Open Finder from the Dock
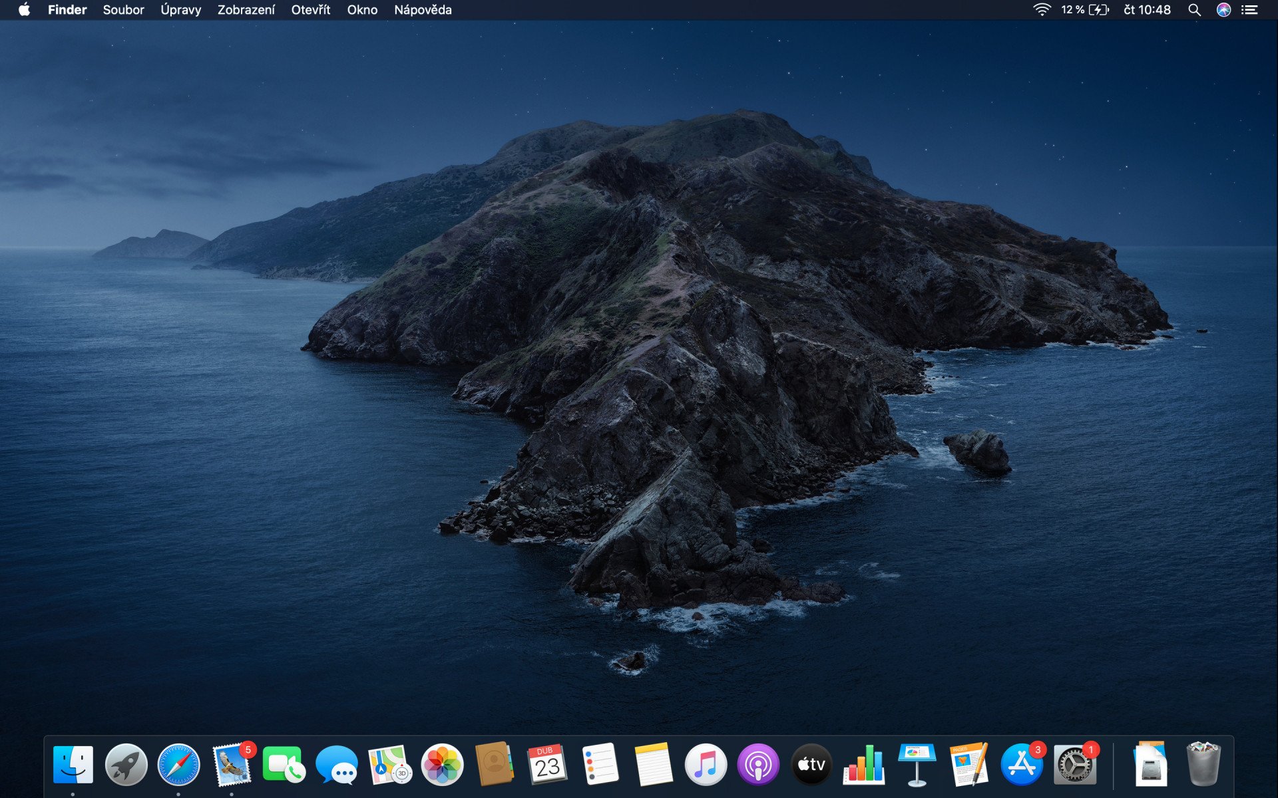Viewport: 1278px width, 798px height. (x=73, y=765)
